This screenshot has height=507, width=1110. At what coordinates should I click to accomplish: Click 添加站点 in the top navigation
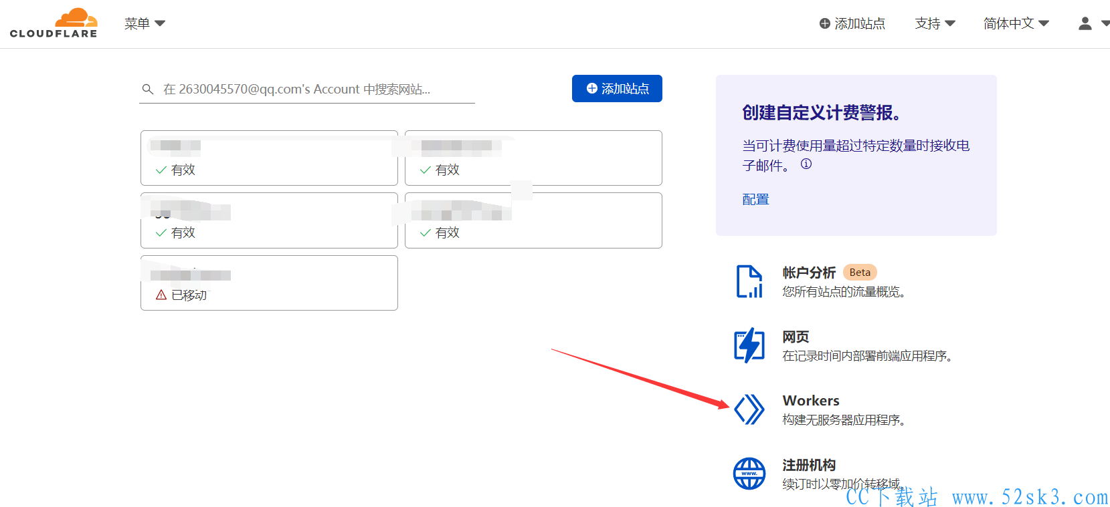852,23
